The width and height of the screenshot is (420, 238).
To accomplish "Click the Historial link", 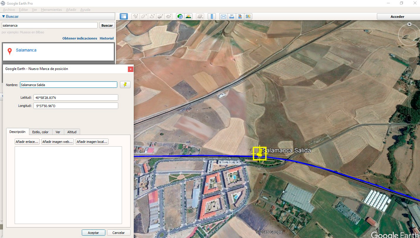I will pos(106,38).
